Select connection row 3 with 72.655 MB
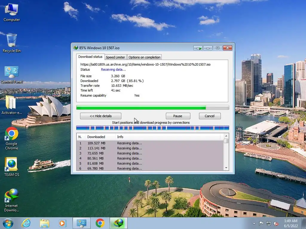 (x=150, y=153)
